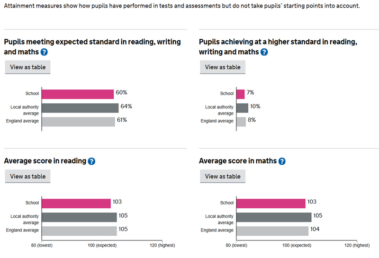This screenshot has width=379, height=258.
Task: Click England average 8% bar
Action: point(241,121)
